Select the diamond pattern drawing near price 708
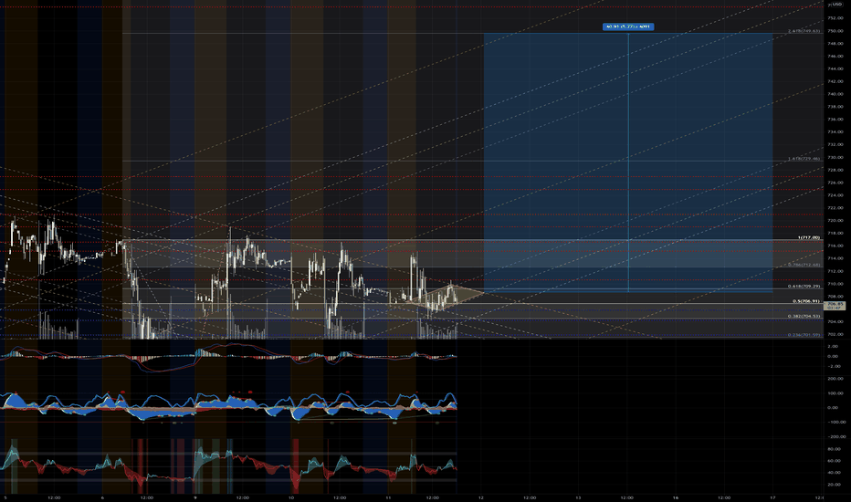Viewport: 851px width, 502px height. [x=447, y=297]
